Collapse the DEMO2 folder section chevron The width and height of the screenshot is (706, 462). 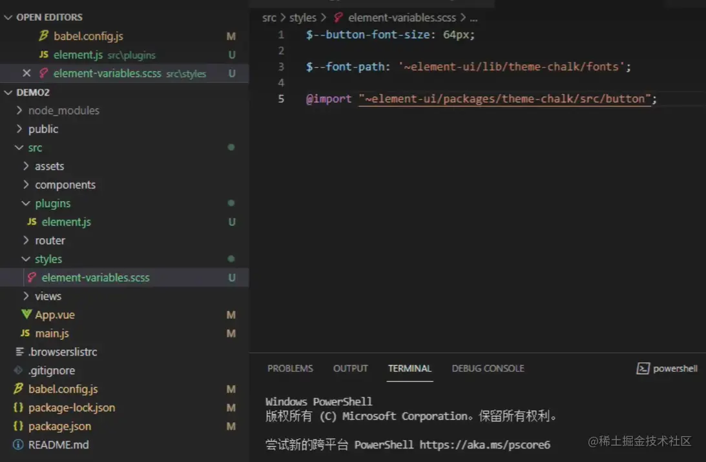coord(8,92)
